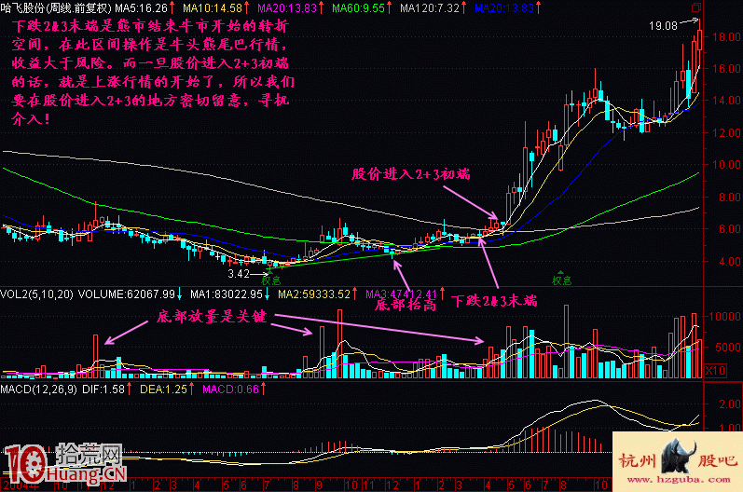Click the 8.00 price axis label

click(x=730, y=197)
